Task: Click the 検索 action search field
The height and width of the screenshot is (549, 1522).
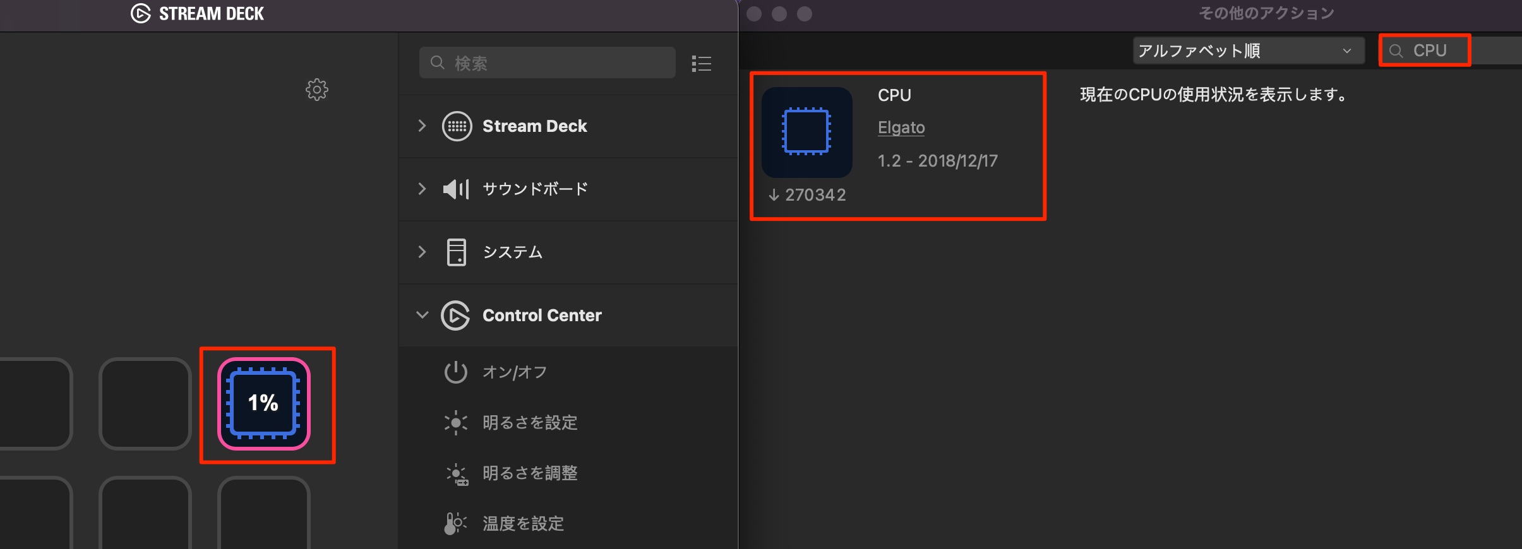Action: point(548,62)
